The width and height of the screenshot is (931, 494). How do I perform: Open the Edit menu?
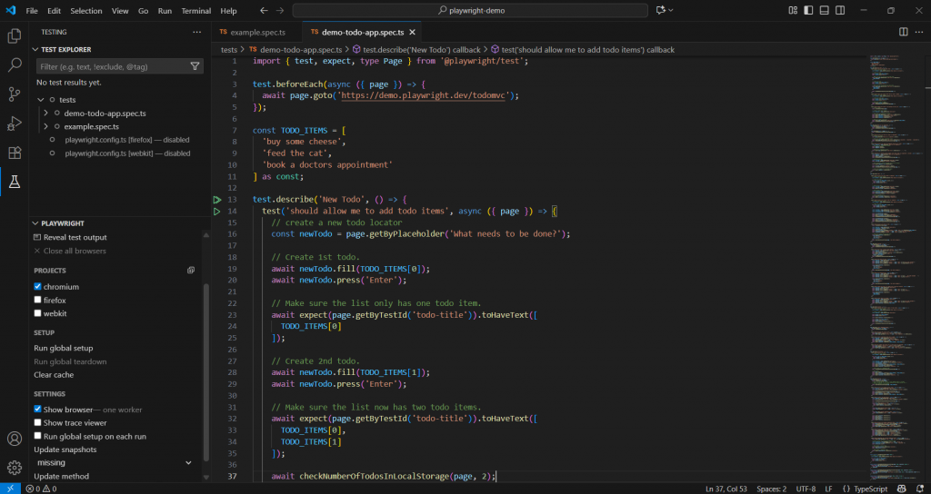(54, 11)
